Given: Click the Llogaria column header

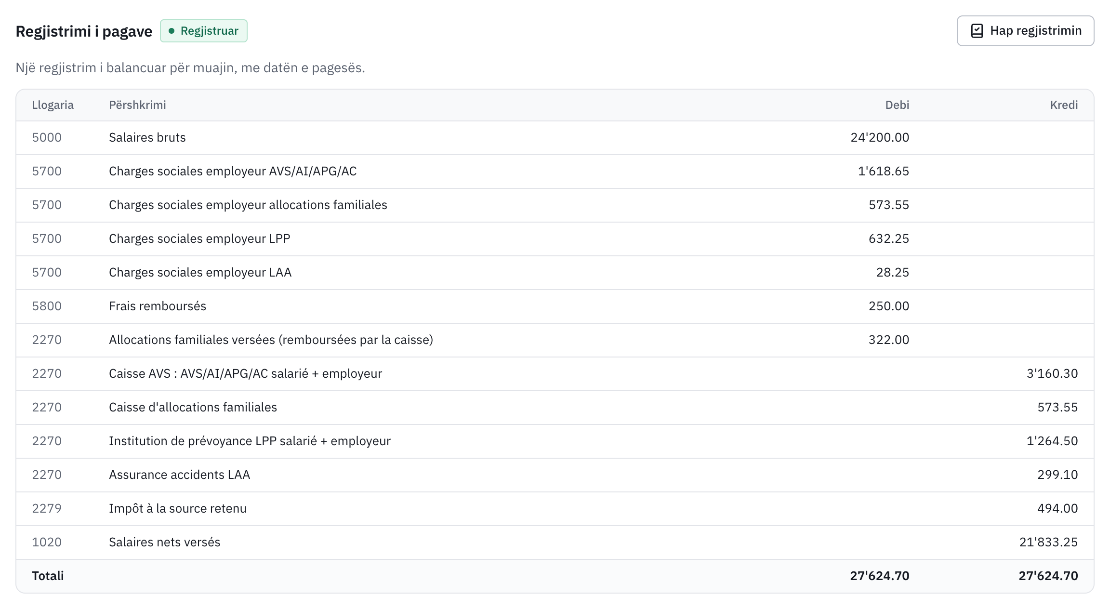Looking at the screenshot, I should (53, 105).
